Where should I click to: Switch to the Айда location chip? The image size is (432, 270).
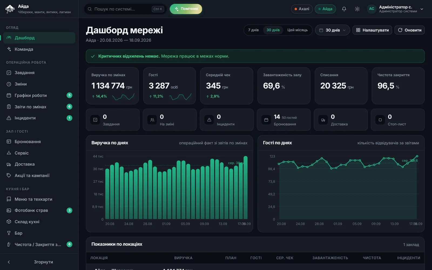[x=325, y=9]
